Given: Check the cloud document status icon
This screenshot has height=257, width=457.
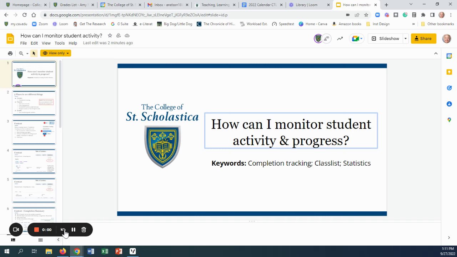Looking at the screenshot, I should click(127, 36).
